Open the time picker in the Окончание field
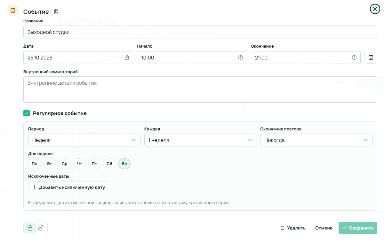 point(354,58)
